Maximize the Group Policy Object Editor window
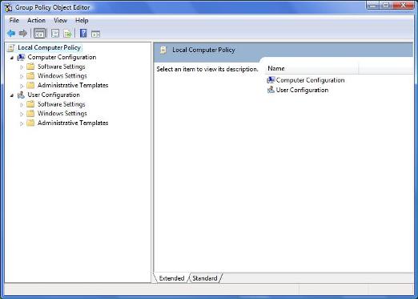Image resolution: width=418 pixels, height=299 pixels. pyautogui.click(x=386, y=5)
